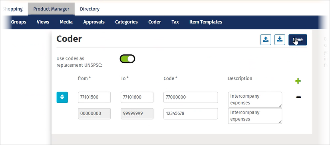This screenshot has height=145, width=330.
Task: Switch to the Directory tab
Action: (89, 9)
